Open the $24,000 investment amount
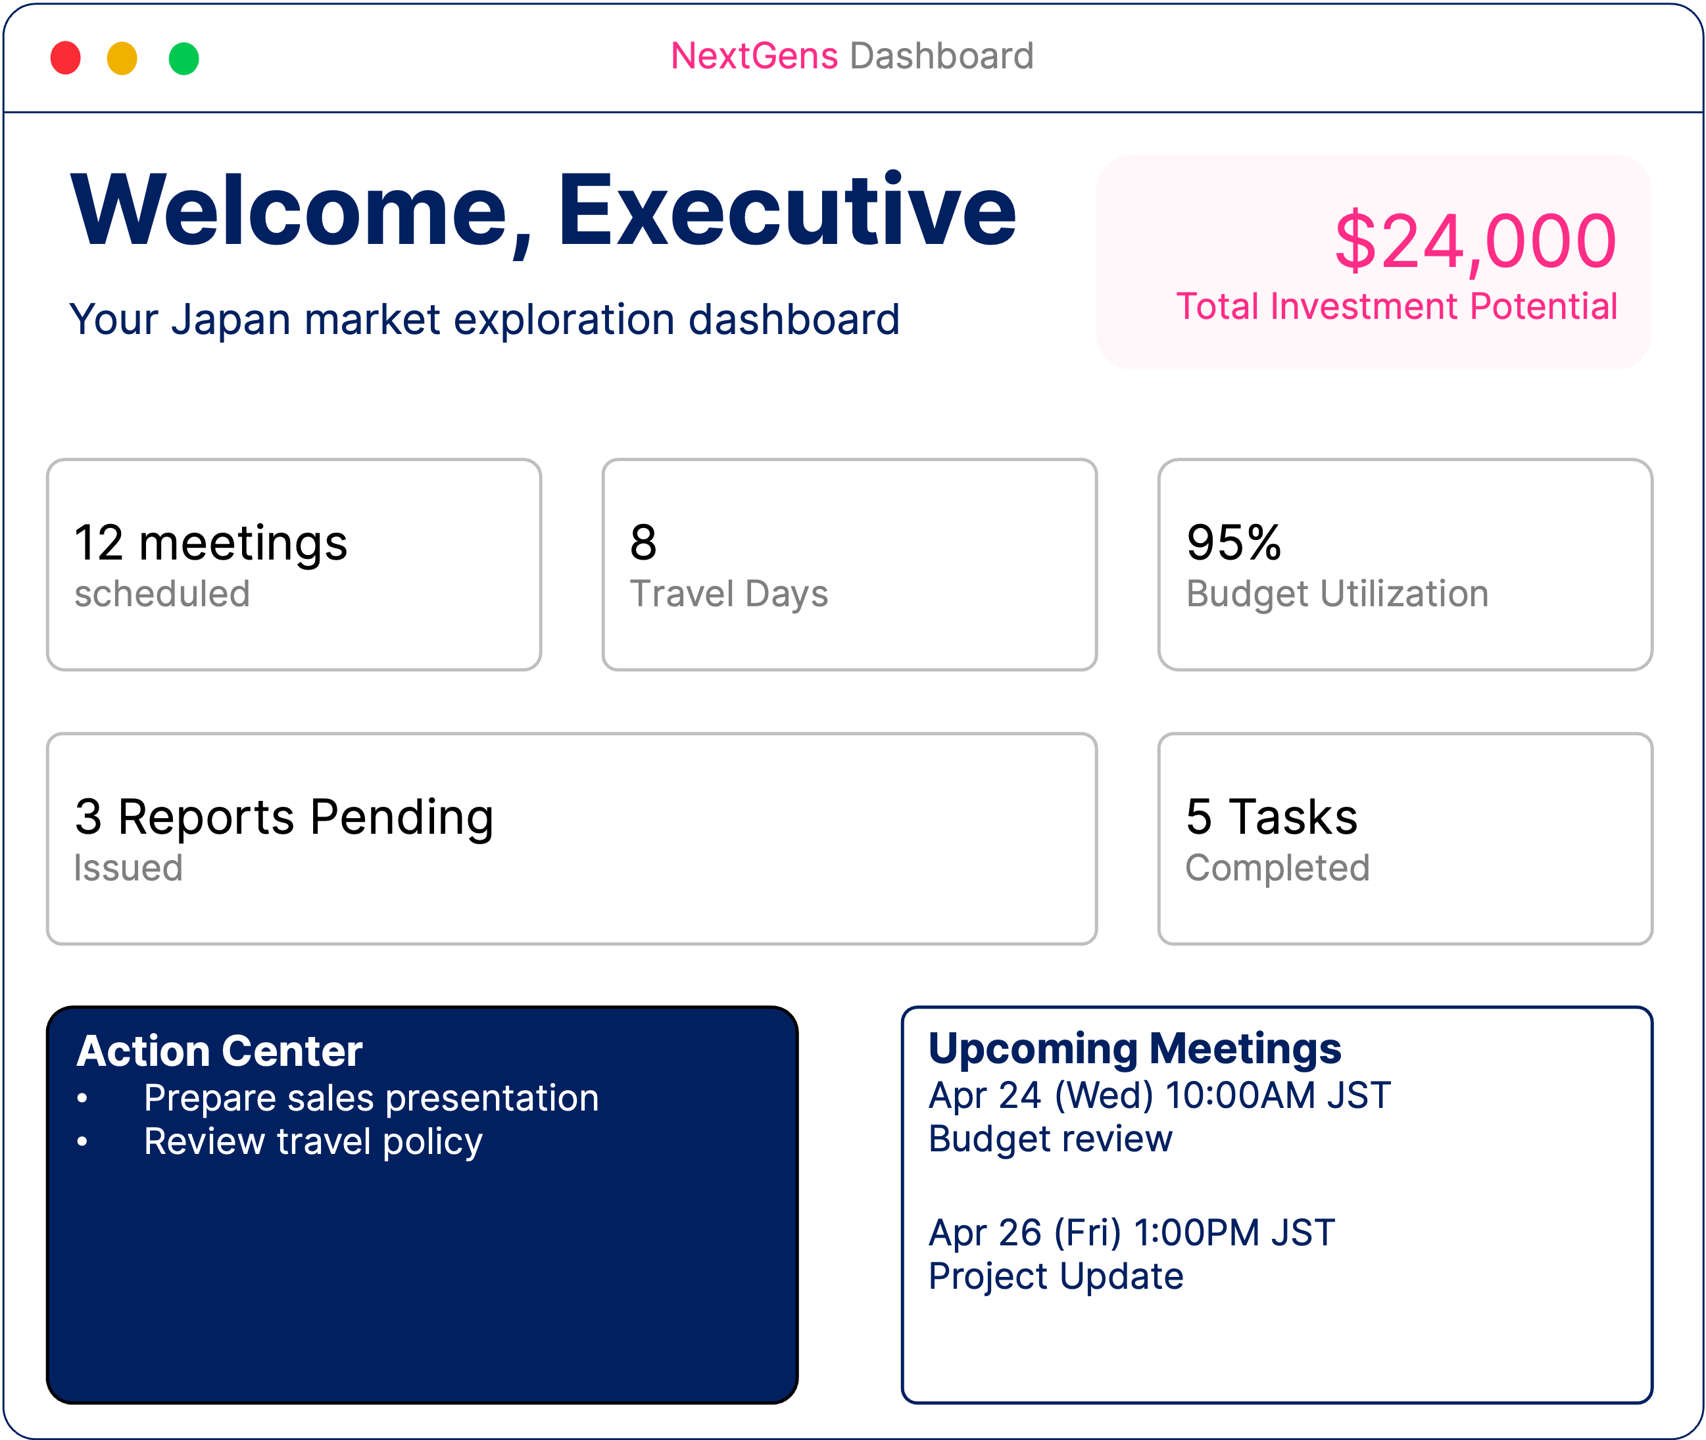This screenshot has width=1706, height=1440. coord(1475,241)
